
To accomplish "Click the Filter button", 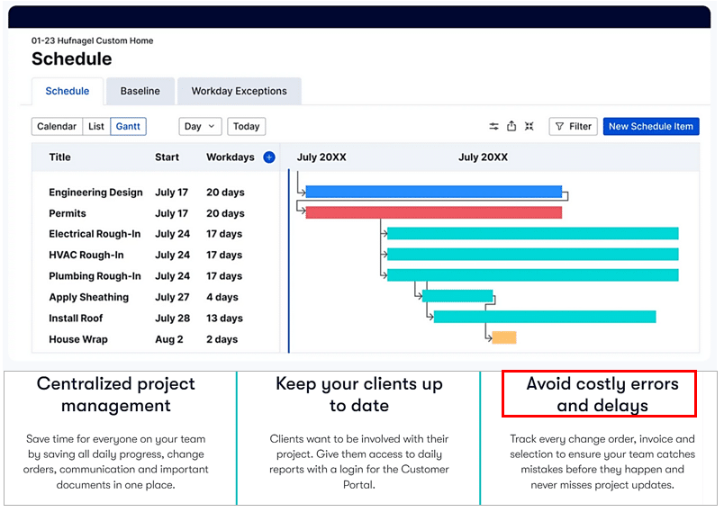I will pos(573,127).
